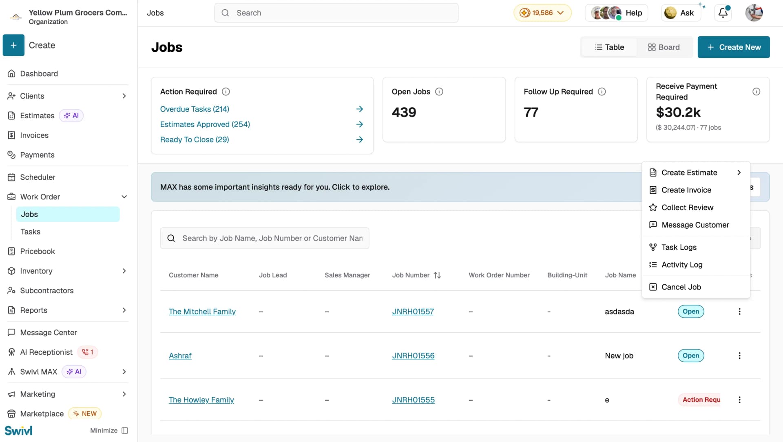The width and height of the screenshot is (783, 442).
Task: Open Task Logs from the context menu
Action: 696,248
